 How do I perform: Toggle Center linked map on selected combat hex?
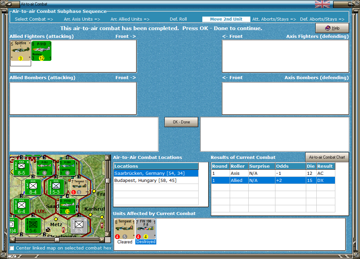(12, 248)
